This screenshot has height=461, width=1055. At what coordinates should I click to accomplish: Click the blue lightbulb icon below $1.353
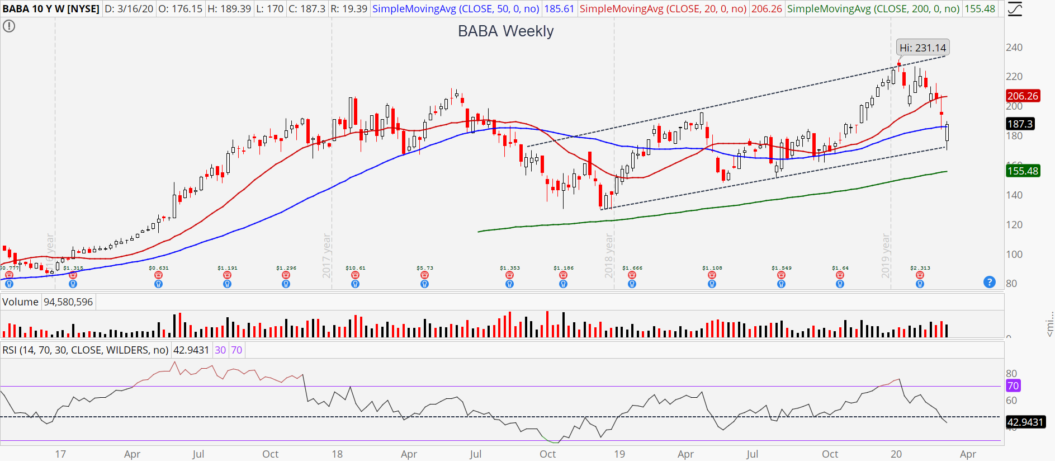click(509, 284)
